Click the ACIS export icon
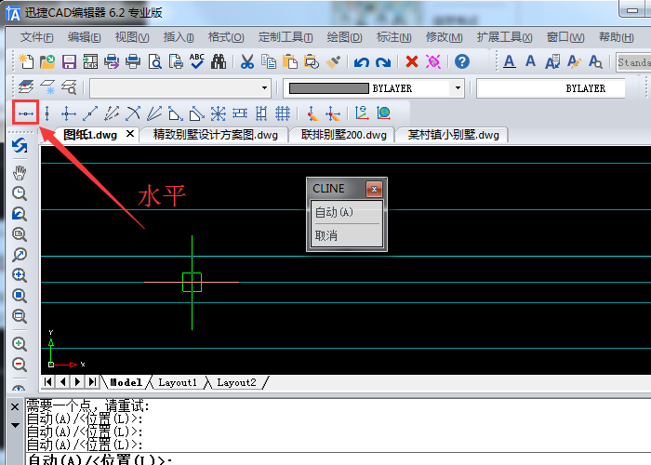The height and width of the screenshot is (465, 651). 90,61
